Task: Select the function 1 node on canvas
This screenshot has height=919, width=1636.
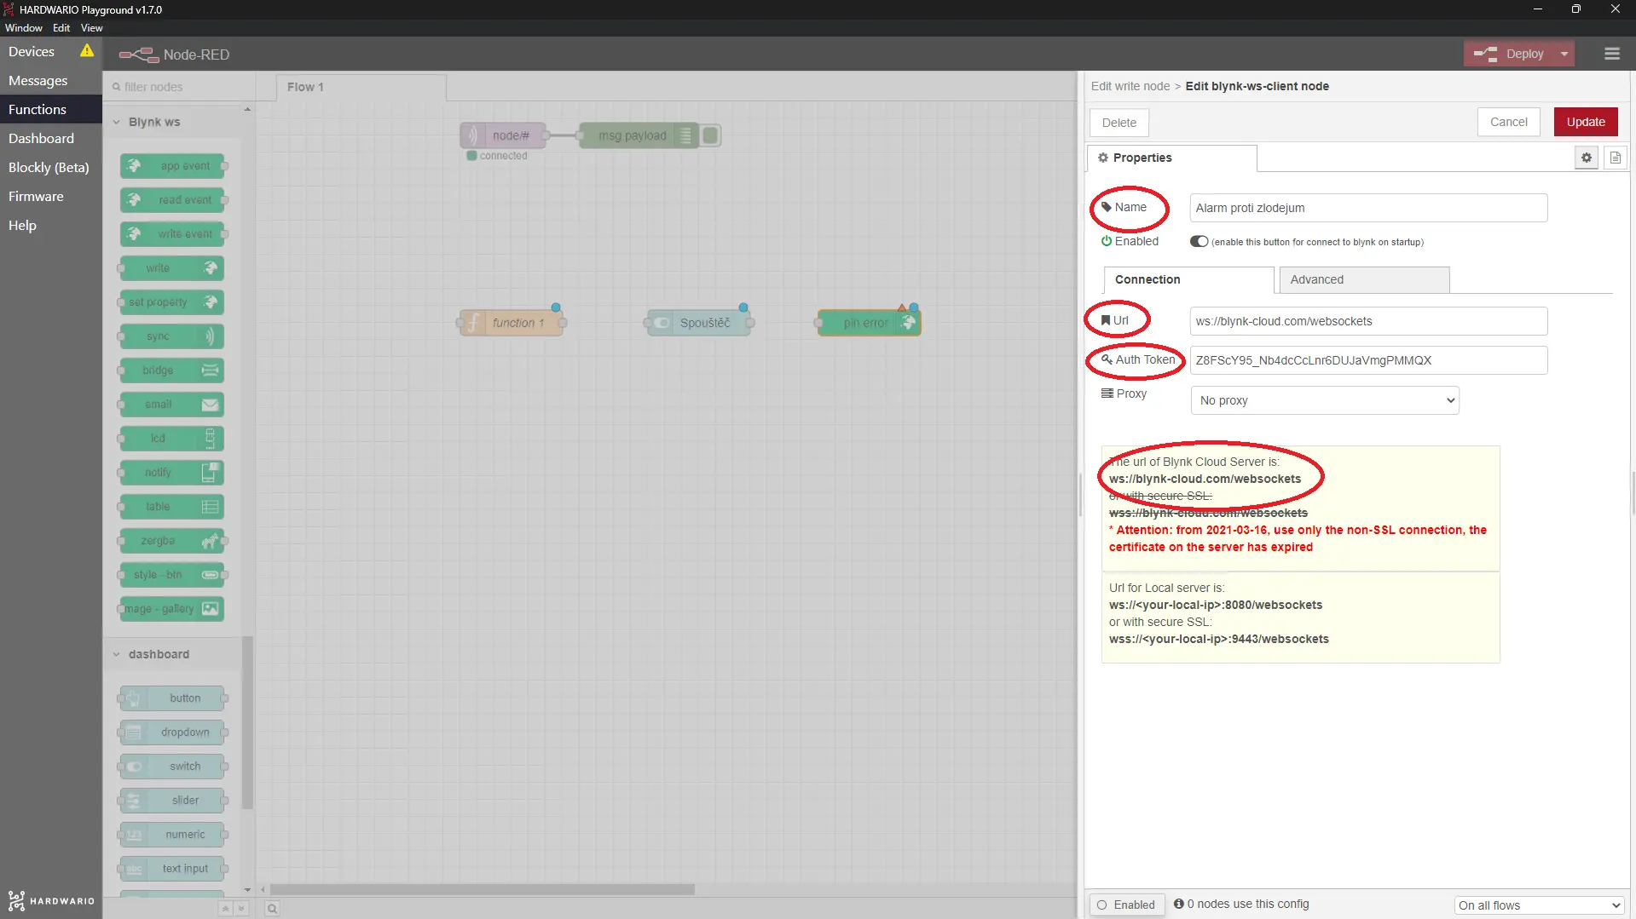Action: (x=512, y=323)
